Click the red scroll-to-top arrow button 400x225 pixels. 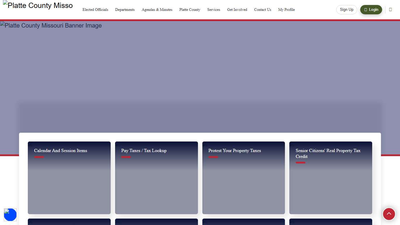(389, 214)
